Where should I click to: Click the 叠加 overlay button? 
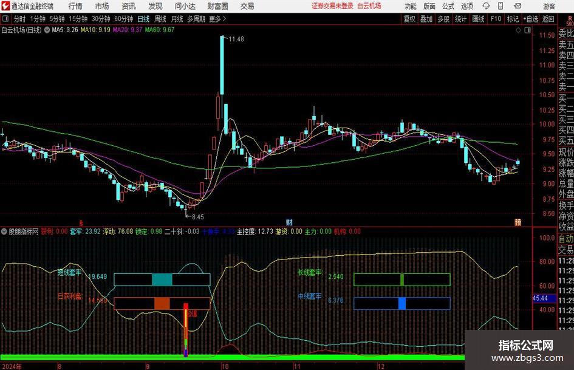(426, 19)
